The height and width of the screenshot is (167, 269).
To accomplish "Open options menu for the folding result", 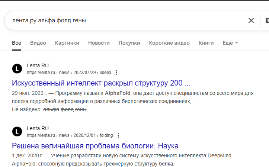I will (x=118, y=135).
